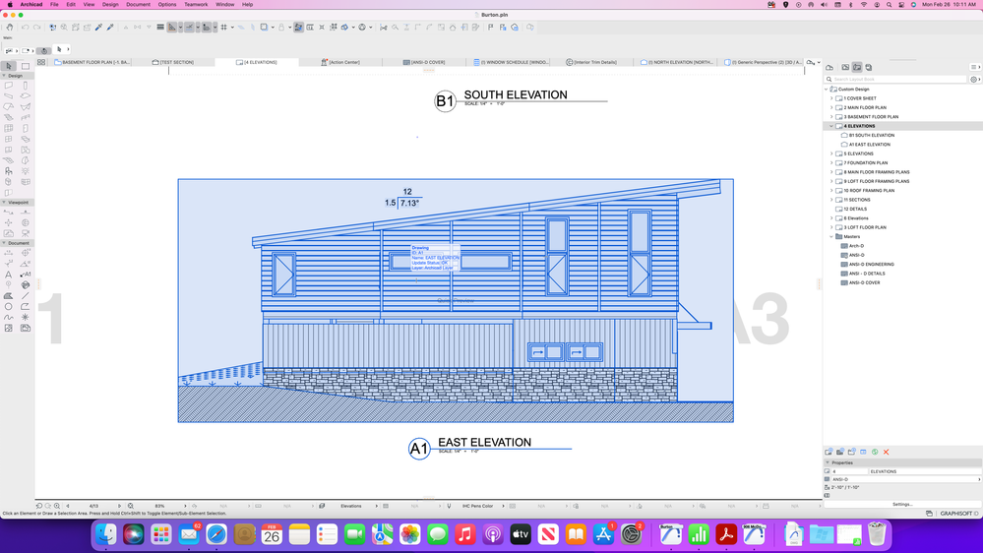Click the East Elevation drawing on layout
The height and width of the screenshot is (553, 983).
click(456, 301)
